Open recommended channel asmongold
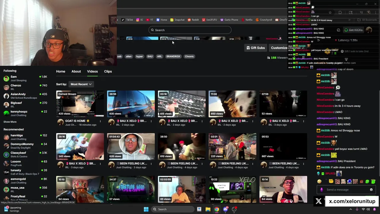 click(x=26, y=181)
